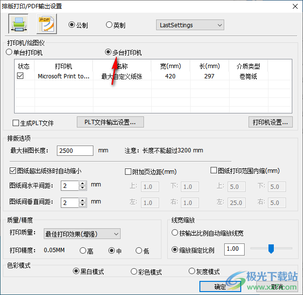Viewport: 303px width, 295px height.
Task: Open 打印机设置 printer settings
Action: point(270,122)
